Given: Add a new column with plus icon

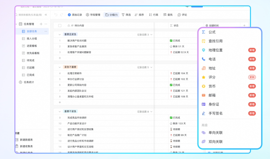Looking at the screenshot, I should click(x=244, y=25).
